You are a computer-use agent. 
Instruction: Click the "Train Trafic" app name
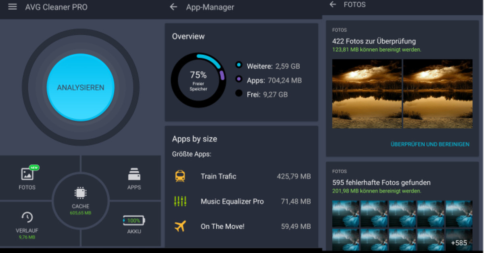(x=219, y=176)
